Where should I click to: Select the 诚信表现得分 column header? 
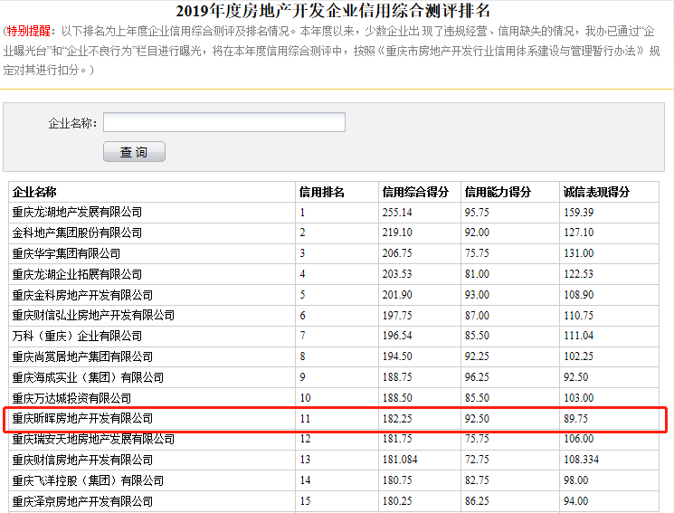click(x=596, y=192)
